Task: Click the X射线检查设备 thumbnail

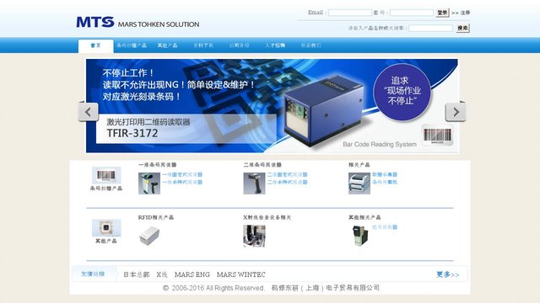Action: click(x=254, y=236)
